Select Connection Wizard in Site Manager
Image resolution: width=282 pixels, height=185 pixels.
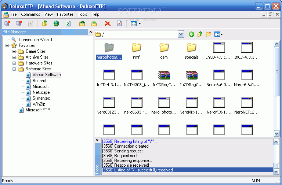pos(35,40)
